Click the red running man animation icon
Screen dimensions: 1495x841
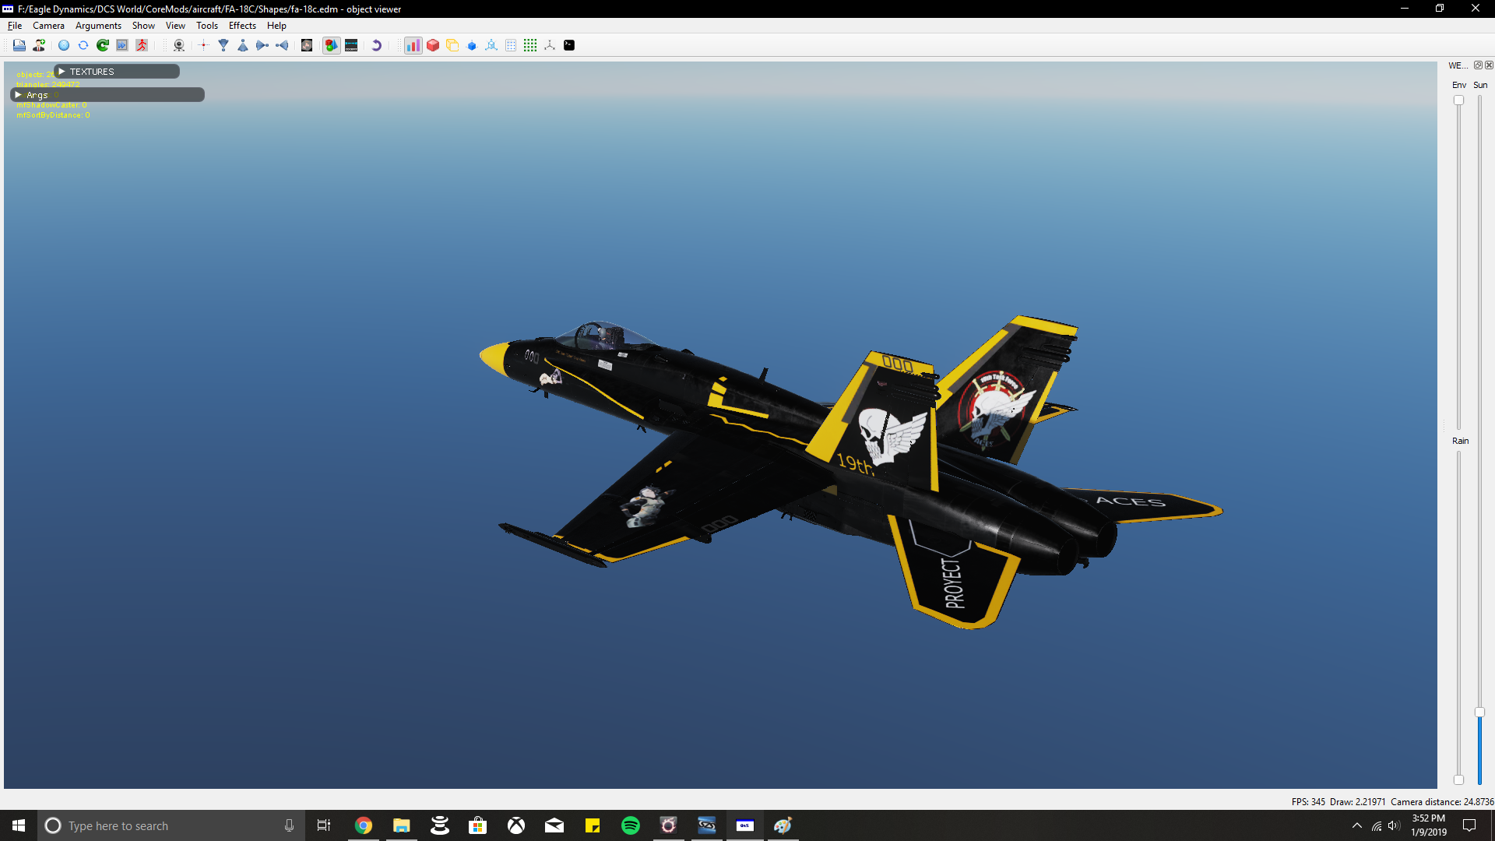coord(142,45)
